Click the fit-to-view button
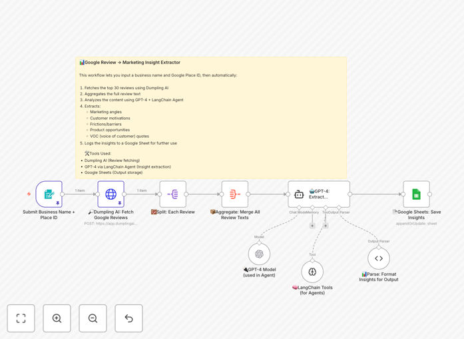The image size is (464, 339). [21, 318]
